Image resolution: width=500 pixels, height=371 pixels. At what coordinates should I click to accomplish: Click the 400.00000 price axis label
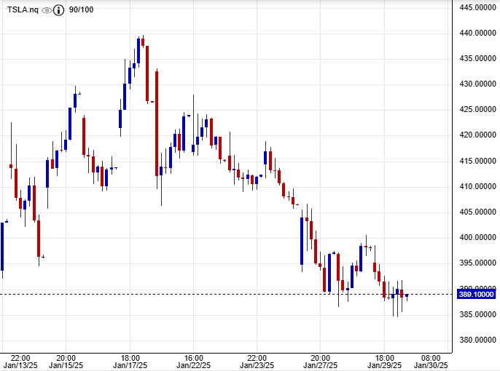click(477, 237)
